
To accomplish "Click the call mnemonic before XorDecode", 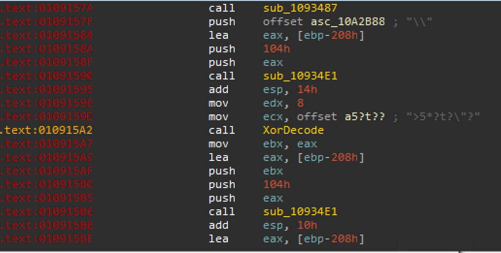I will click(x=222, y=130).
